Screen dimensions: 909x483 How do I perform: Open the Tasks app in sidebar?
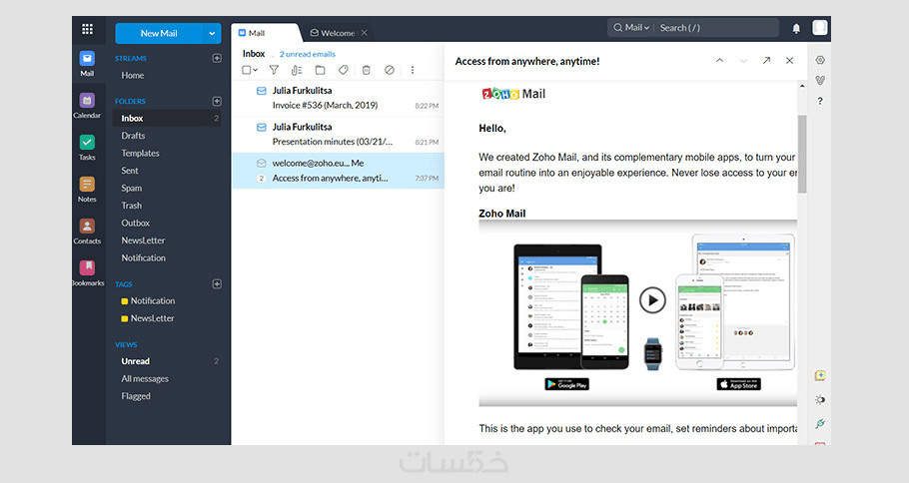pyautogui.click(x=87, y=147)
